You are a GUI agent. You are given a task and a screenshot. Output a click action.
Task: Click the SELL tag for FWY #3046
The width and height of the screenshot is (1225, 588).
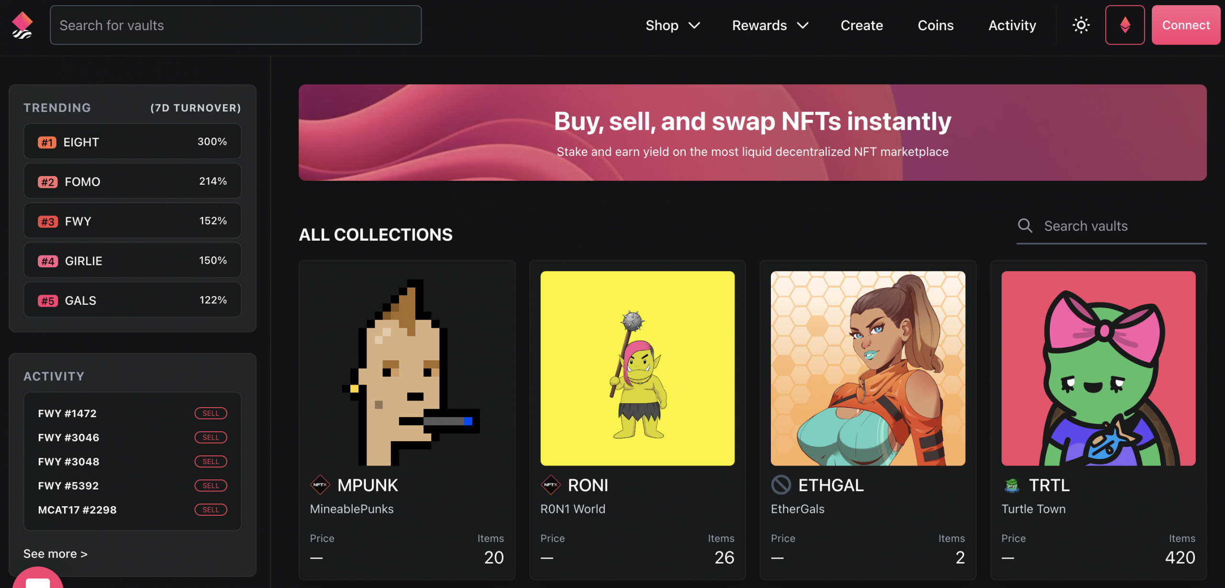211,437
